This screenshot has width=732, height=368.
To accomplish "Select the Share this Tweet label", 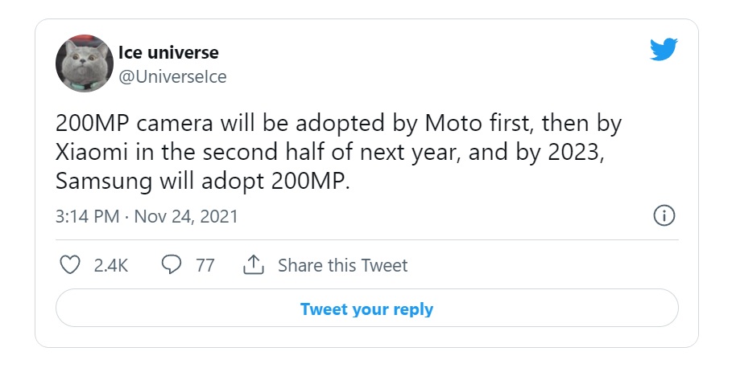I will pyautogui.click(x=342, y=265).
